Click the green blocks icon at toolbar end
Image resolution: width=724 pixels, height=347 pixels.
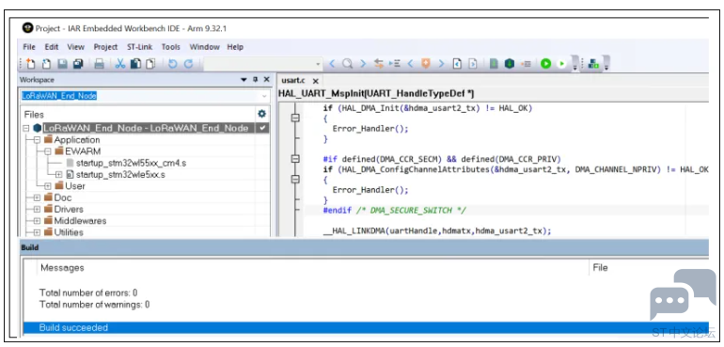[593, 64]
